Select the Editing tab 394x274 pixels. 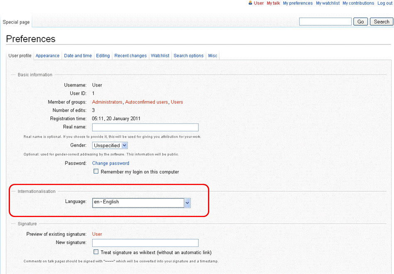(103, 56)
